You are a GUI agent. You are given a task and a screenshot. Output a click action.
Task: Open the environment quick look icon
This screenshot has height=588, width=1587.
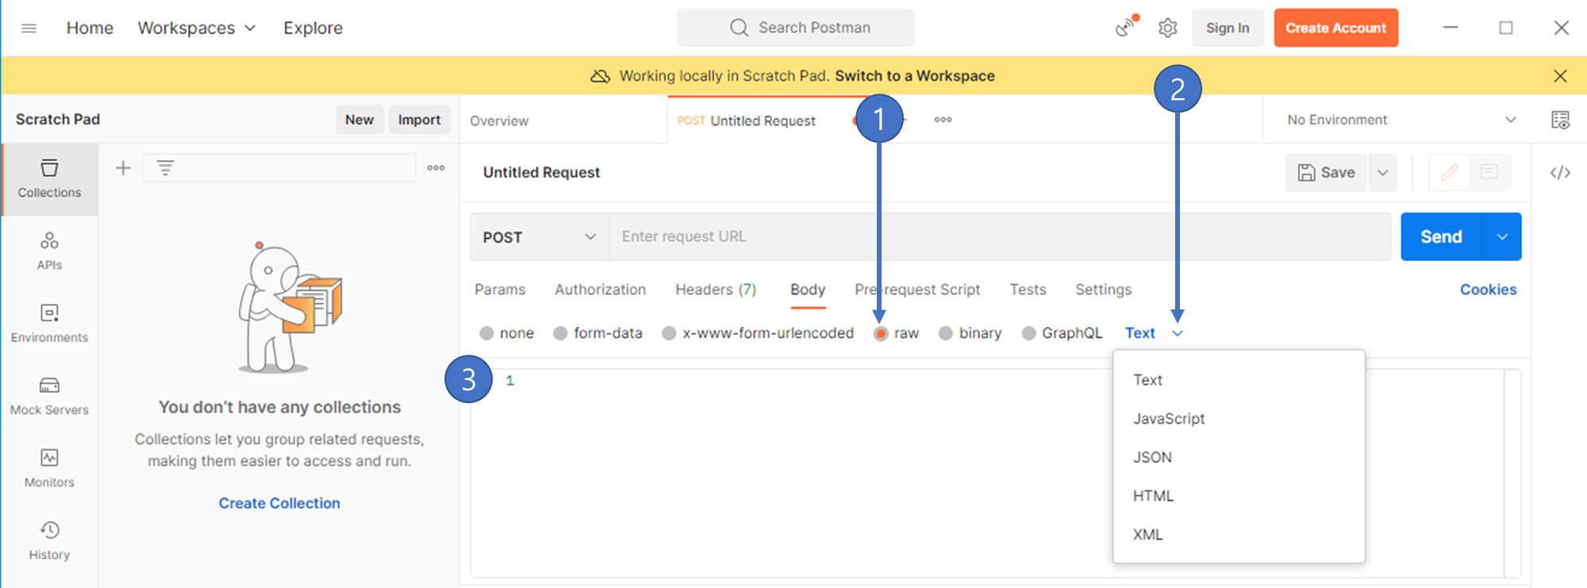tap(1560, 120)
